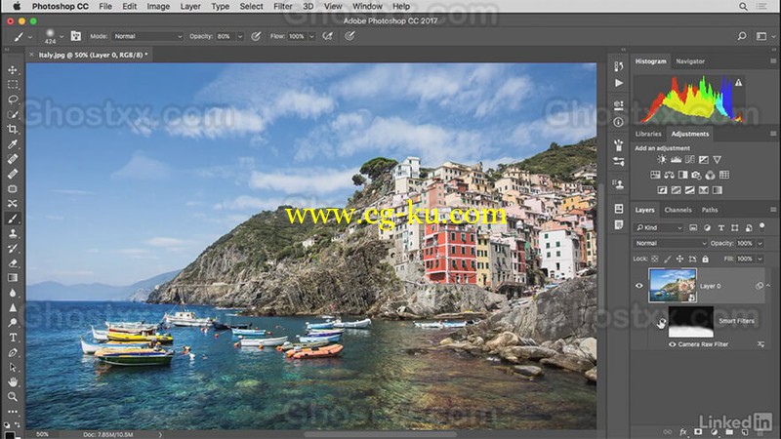Add a Channel Mixer adjustment
This screenshot has height=439, width=781.
[x=711, y=175]
